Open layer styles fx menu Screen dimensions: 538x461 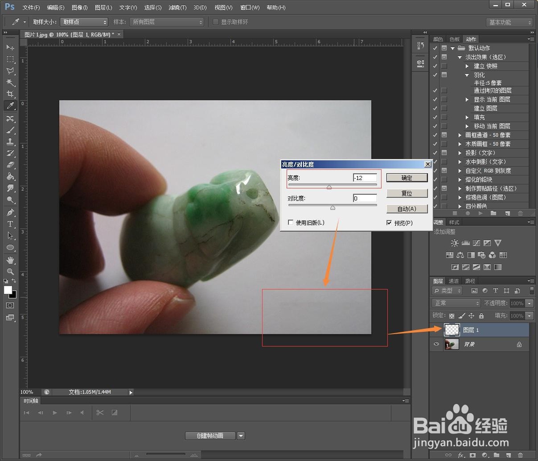pos(461,455)
